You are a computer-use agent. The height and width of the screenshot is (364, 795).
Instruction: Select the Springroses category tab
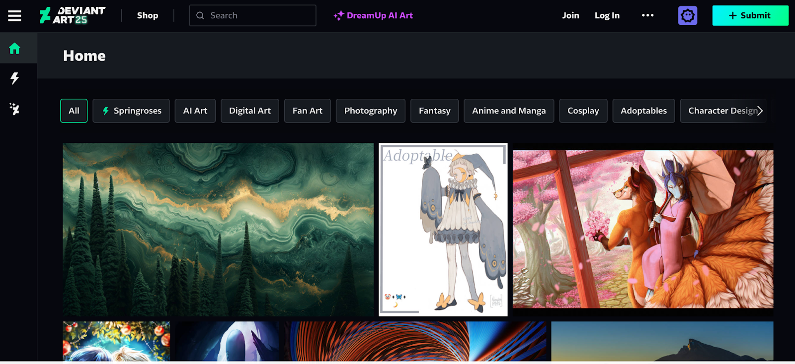click(x=131, y=111)
